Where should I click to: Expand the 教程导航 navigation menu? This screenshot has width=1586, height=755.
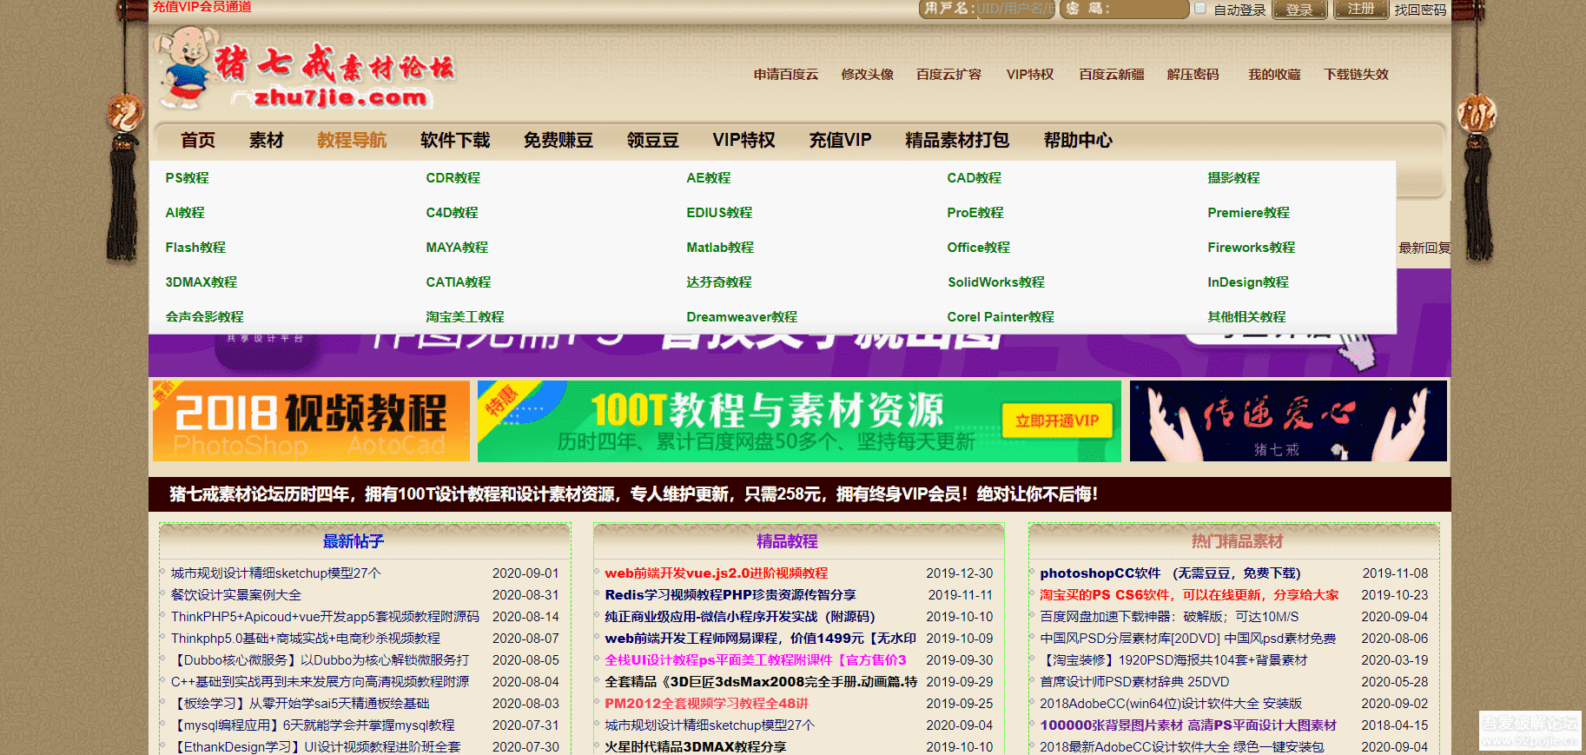coord(352,141)
